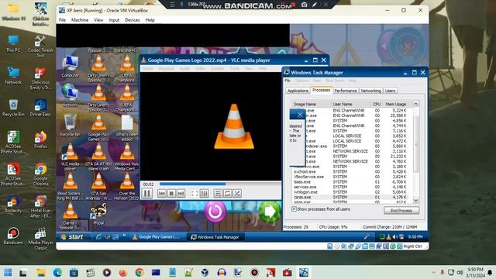Open Computer icon on XP desktop

[71, 67]
